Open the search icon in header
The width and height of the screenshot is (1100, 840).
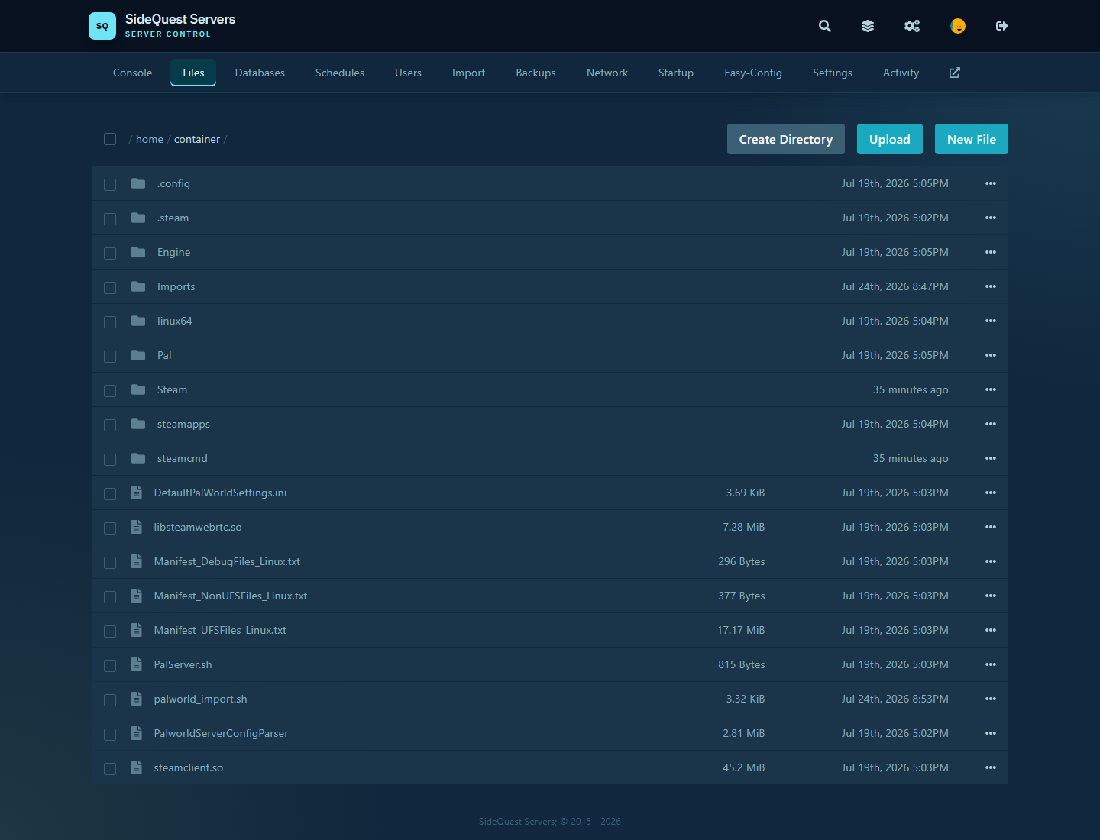825,26
